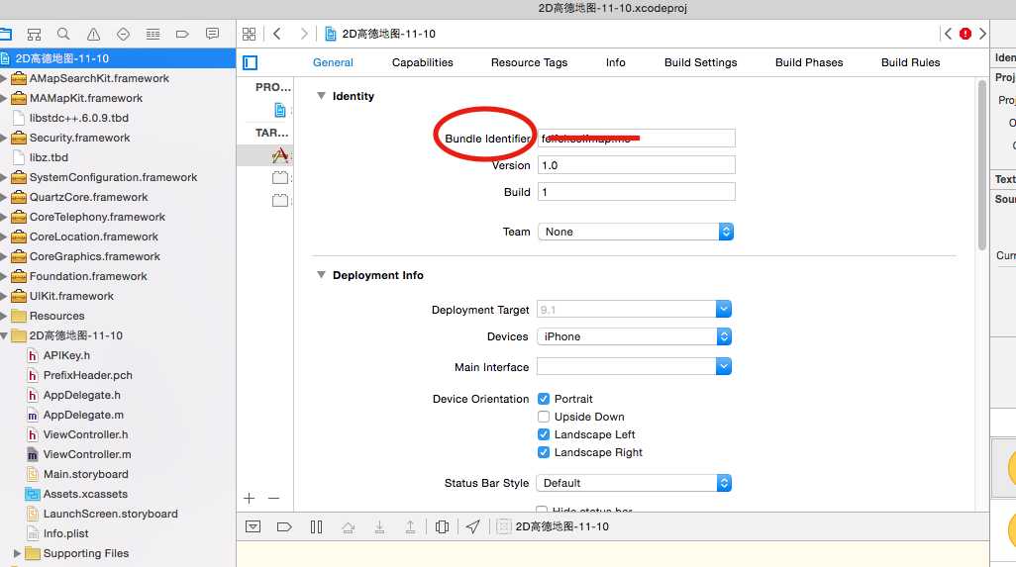Go forward with the right arrow in jump bar
The height and width of the screenshot is (567, 1016).
point(303,34)
